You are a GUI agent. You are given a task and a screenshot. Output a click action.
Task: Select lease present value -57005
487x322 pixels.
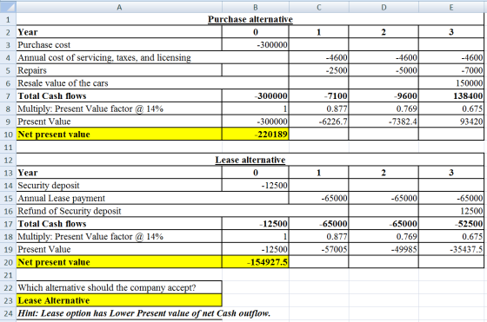click(318, 249)
